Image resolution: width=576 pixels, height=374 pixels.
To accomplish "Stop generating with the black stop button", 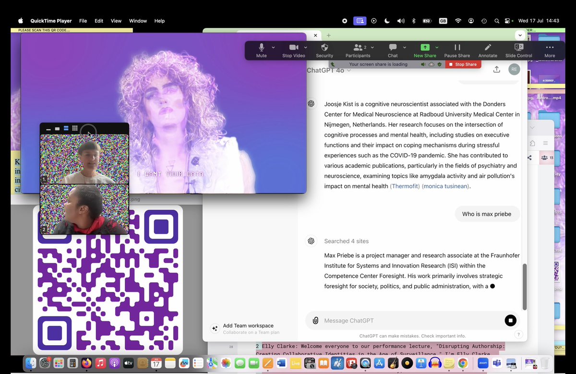I will tap(510, 320).
